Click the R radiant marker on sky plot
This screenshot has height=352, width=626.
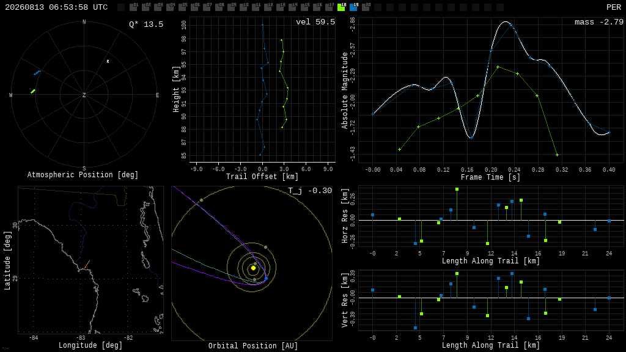(108, 62)
